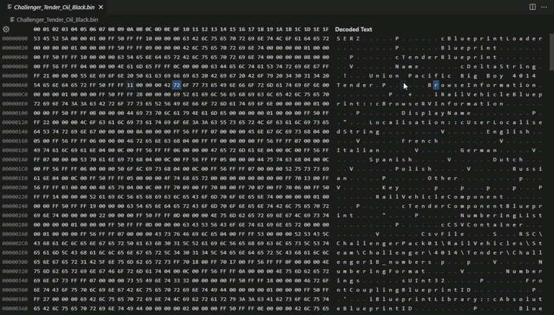Click row offset 00000120

click(15, 122)
